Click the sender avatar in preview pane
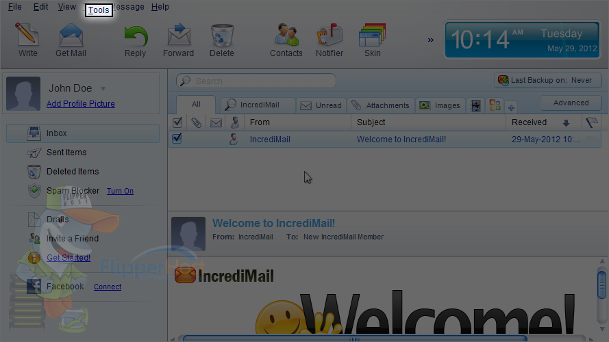This screenshot has width=609, height=342. [x=188, y=234]
